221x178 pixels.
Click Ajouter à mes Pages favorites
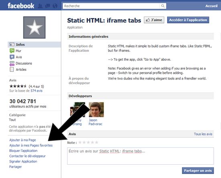(31, 145)
